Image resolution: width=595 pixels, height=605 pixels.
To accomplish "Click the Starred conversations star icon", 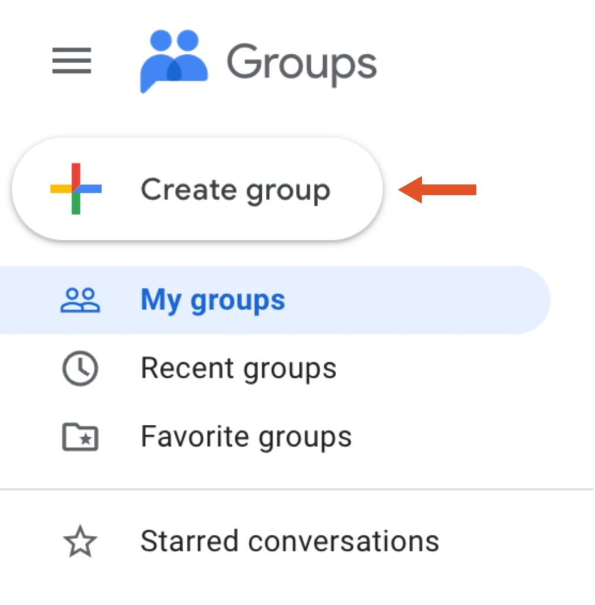I will tap(80, 541).
